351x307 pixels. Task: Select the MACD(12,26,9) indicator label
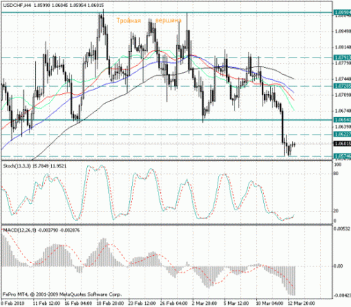(x=19, y=231)
